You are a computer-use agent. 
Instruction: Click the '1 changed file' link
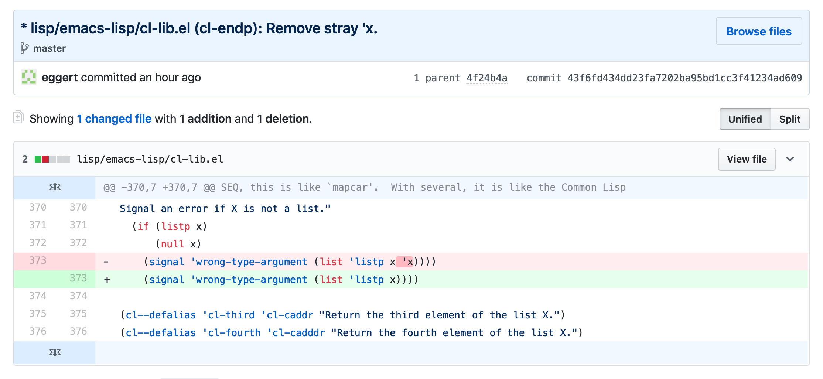(114, 119)
